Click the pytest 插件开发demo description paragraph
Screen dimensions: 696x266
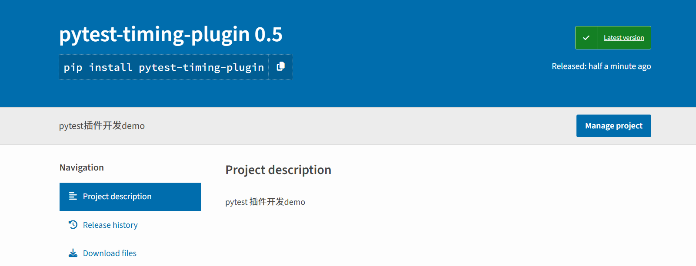(x=265, y=202)
